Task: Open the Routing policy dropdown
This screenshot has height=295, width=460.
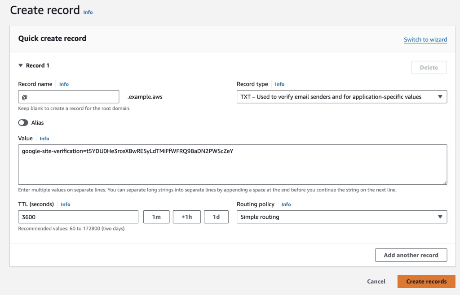Action: click(341, 217)
